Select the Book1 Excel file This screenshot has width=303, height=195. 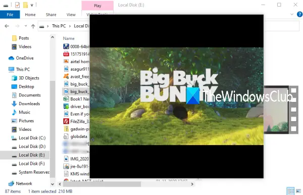click(76, 99)
